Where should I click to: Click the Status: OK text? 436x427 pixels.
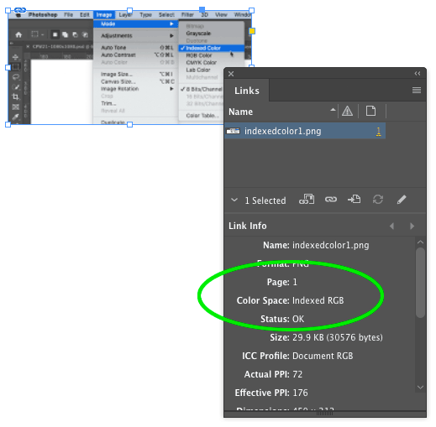tap(282, 319)
